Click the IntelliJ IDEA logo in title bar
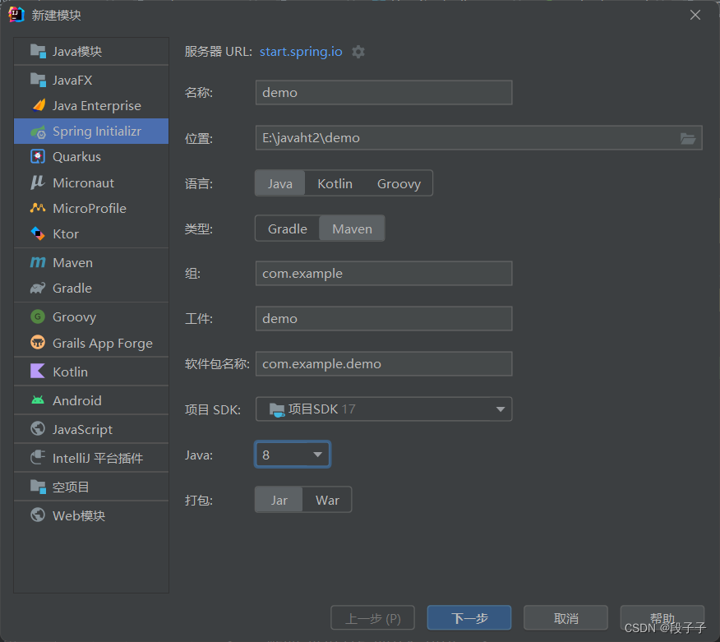Image resolution: width=720 pixels, height=642 pixels. (16, 15)
